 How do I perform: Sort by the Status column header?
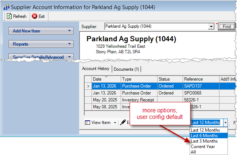point(170,79)
